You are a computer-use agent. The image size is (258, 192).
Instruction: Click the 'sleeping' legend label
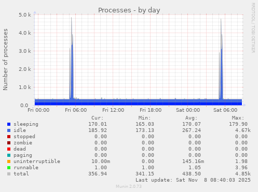pos(26,124)
